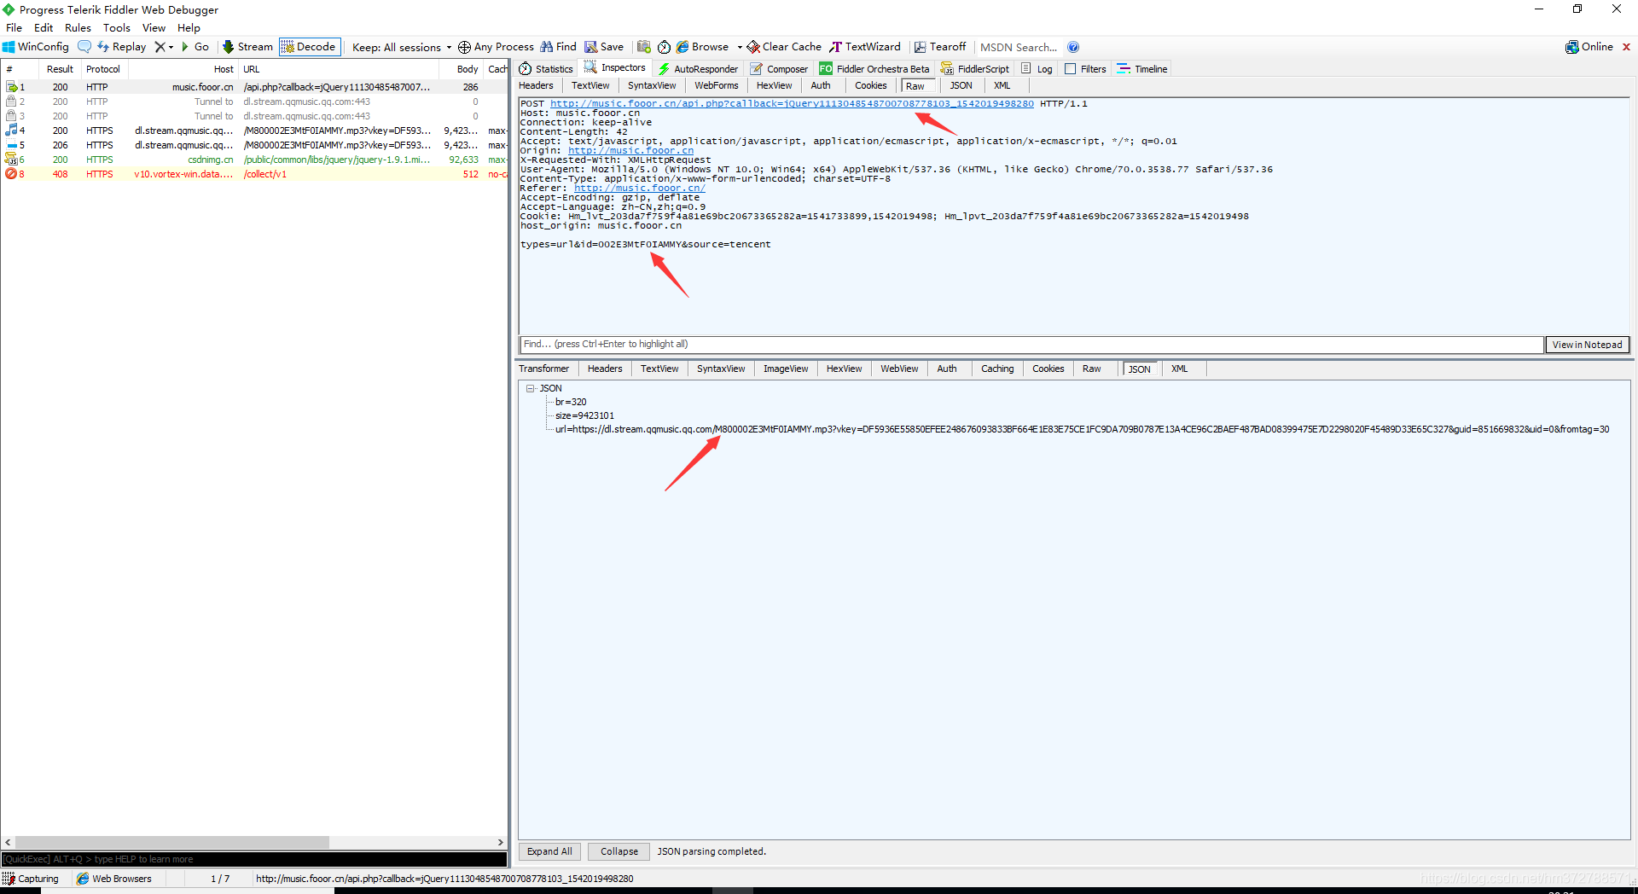Screen dimensions: 1638x894
Task: Enable the Filters checkbox
Action: [x=1070, y=69]
